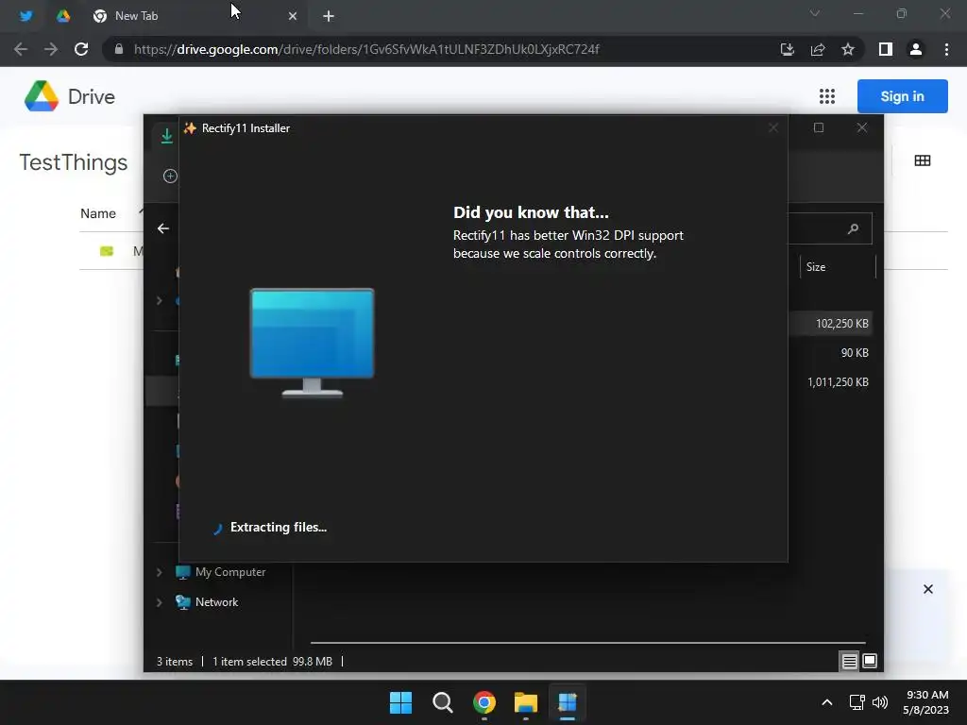Click the Did you know that heading
The width and height of the screenshot is (967, 725).
(531, 212)
